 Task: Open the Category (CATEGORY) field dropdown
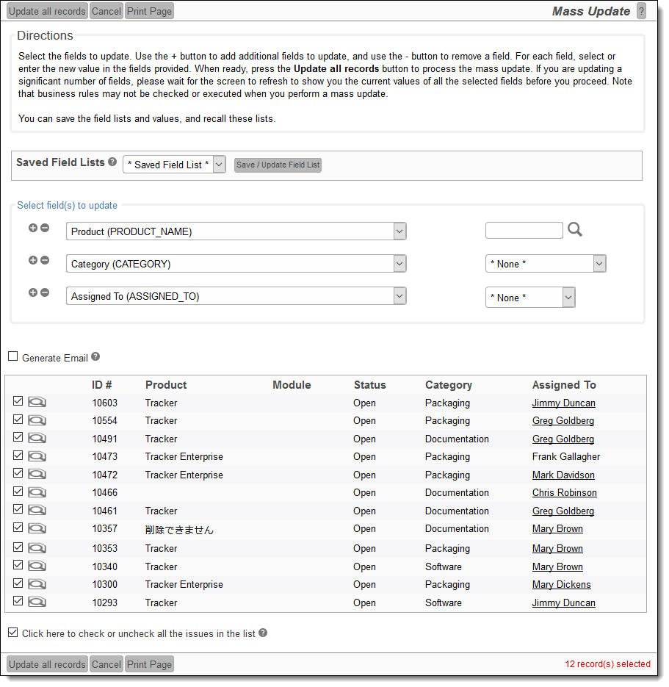(236, 264)
